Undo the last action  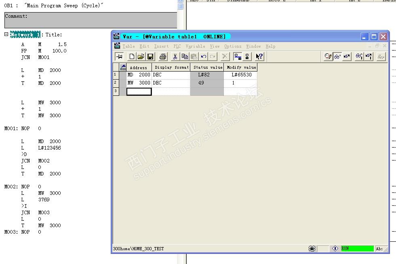pyautogui.click(x=204, y=56)
